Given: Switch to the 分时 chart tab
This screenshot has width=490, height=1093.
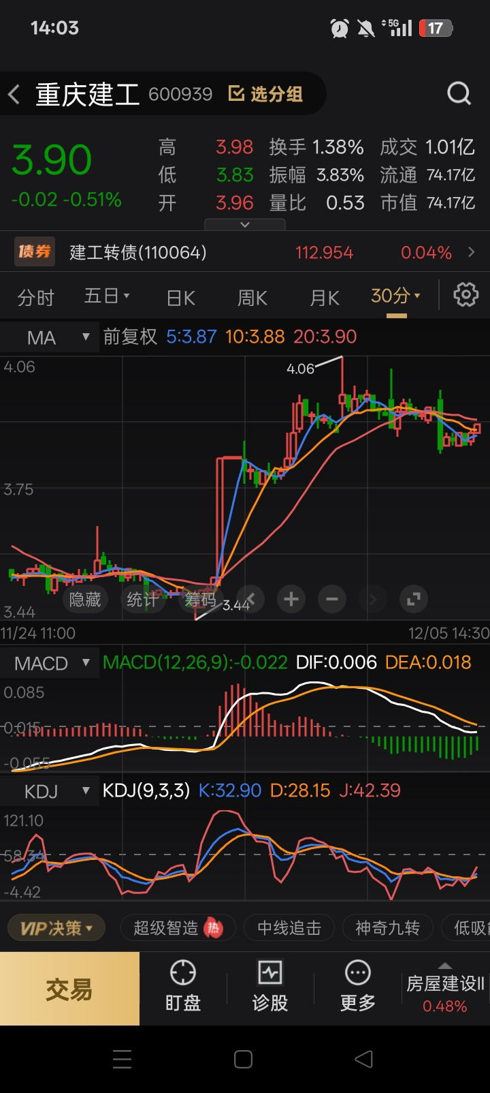Looking at the screenshot, I should 36,298.
